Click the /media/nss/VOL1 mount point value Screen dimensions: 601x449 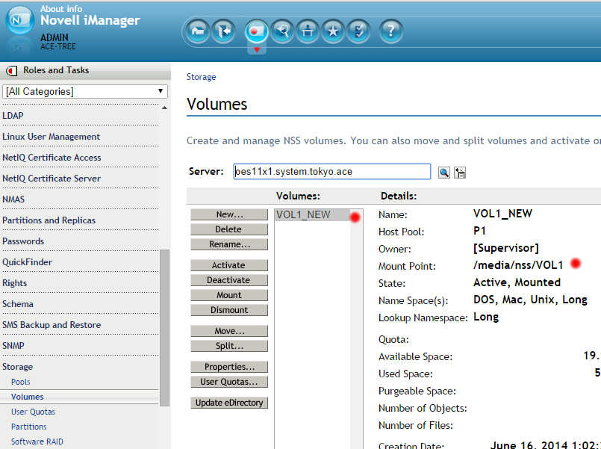[518, 265]
